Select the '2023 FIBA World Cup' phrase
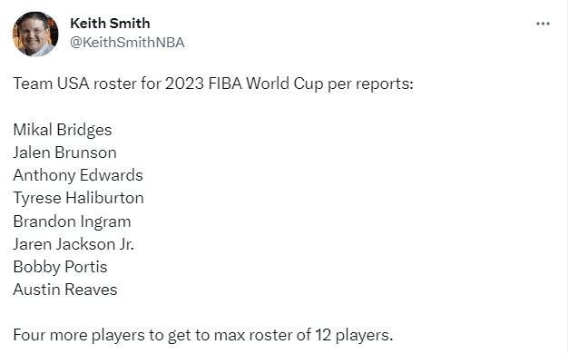Viewport: 568px width, 354px height. (x=244, y=84)
